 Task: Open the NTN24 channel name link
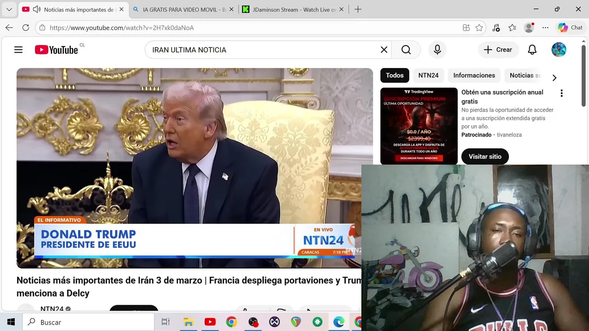tap(52, 308)
